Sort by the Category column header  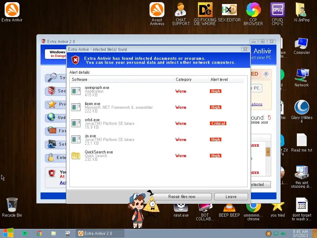191,79
